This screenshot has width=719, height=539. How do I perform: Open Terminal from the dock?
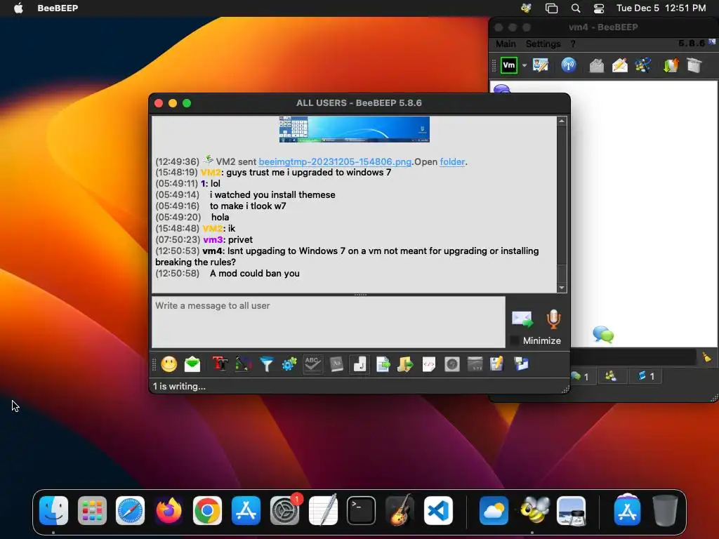pyautogui.click(x=361, y=511)
